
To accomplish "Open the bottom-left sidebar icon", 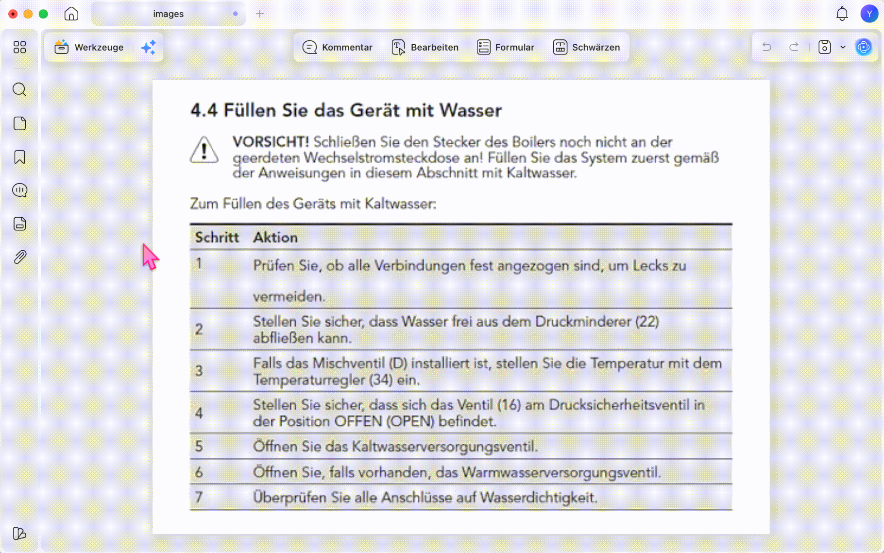I will pyautogui.click(x=19, y=533).
